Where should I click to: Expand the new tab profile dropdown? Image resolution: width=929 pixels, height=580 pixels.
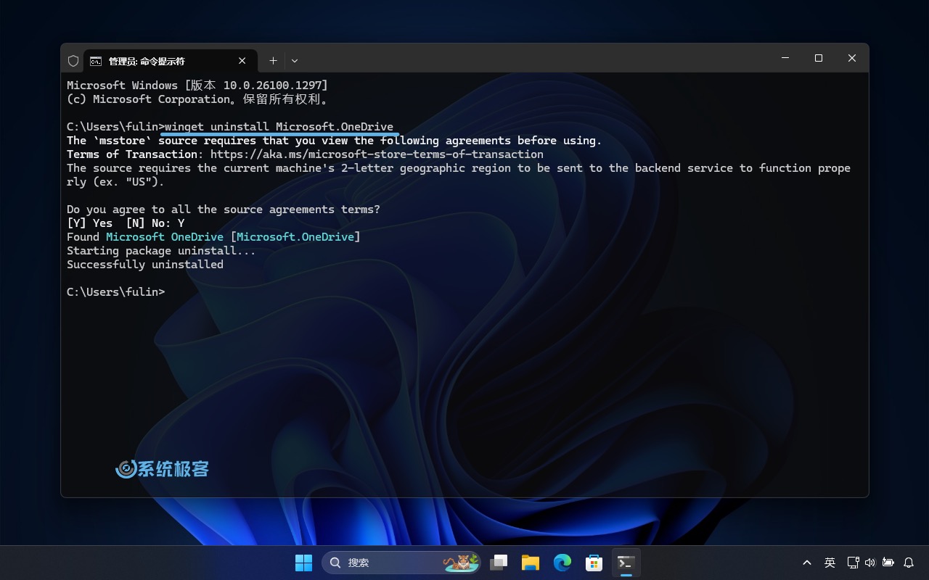click(x=295, y=61)
